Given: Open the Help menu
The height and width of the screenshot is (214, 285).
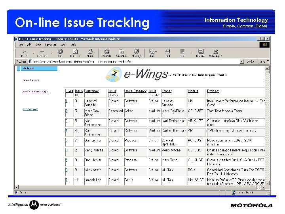Looking at the screenshot, I should tap(73, 44).
